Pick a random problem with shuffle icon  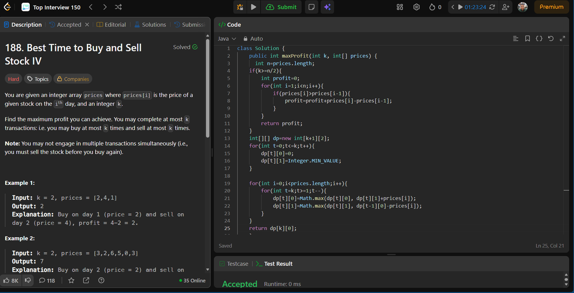118,7
